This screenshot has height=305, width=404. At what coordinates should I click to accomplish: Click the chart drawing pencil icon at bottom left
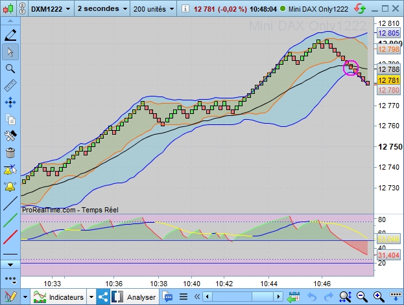(10, 297)
